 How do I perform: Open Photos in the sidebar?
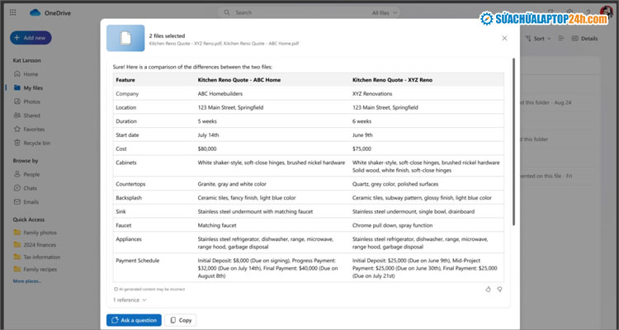point(31,101)
